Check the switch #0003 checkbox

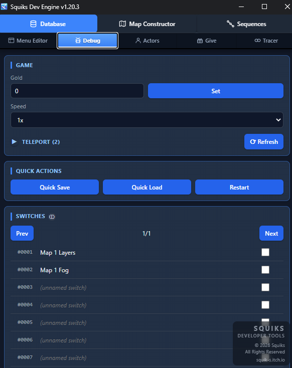point(265,287)
